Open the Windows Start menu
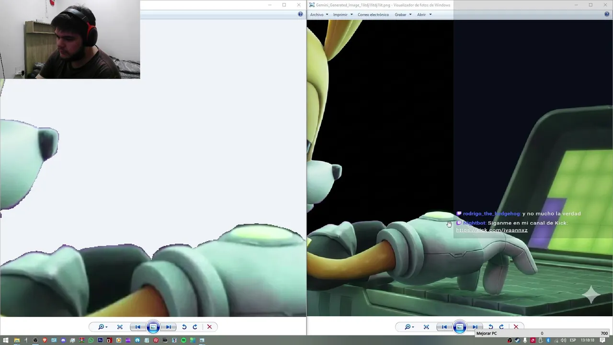 click(x=6, y=340)
